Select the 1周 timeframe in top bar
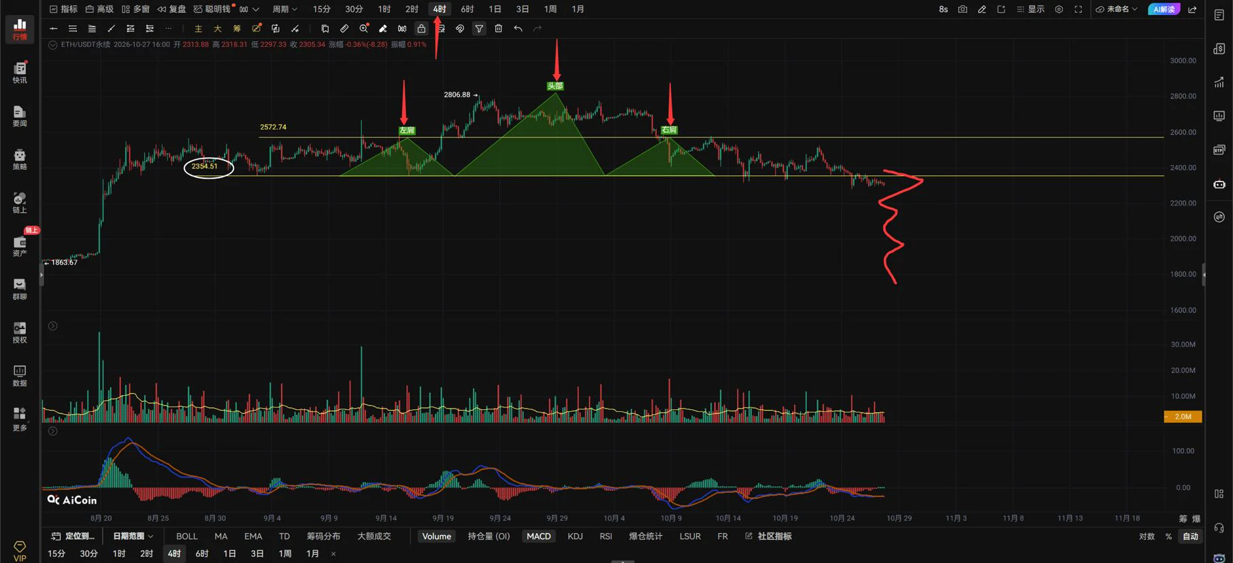 550,10
